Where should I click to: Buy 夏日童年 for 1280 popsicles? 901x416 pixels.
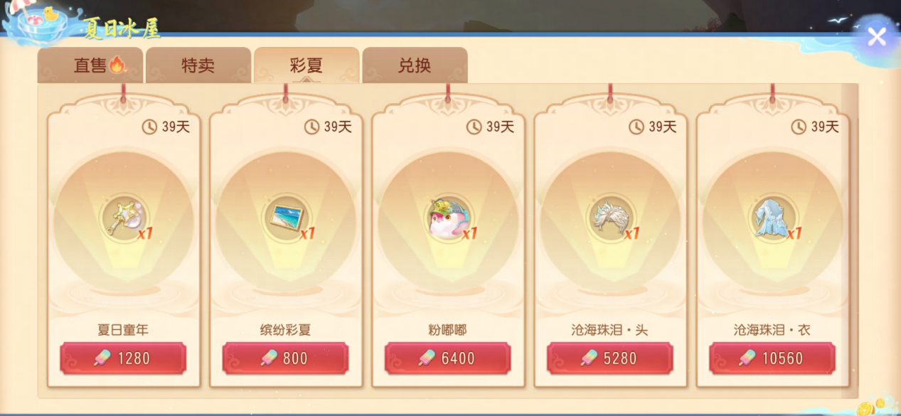click(123, 358)
